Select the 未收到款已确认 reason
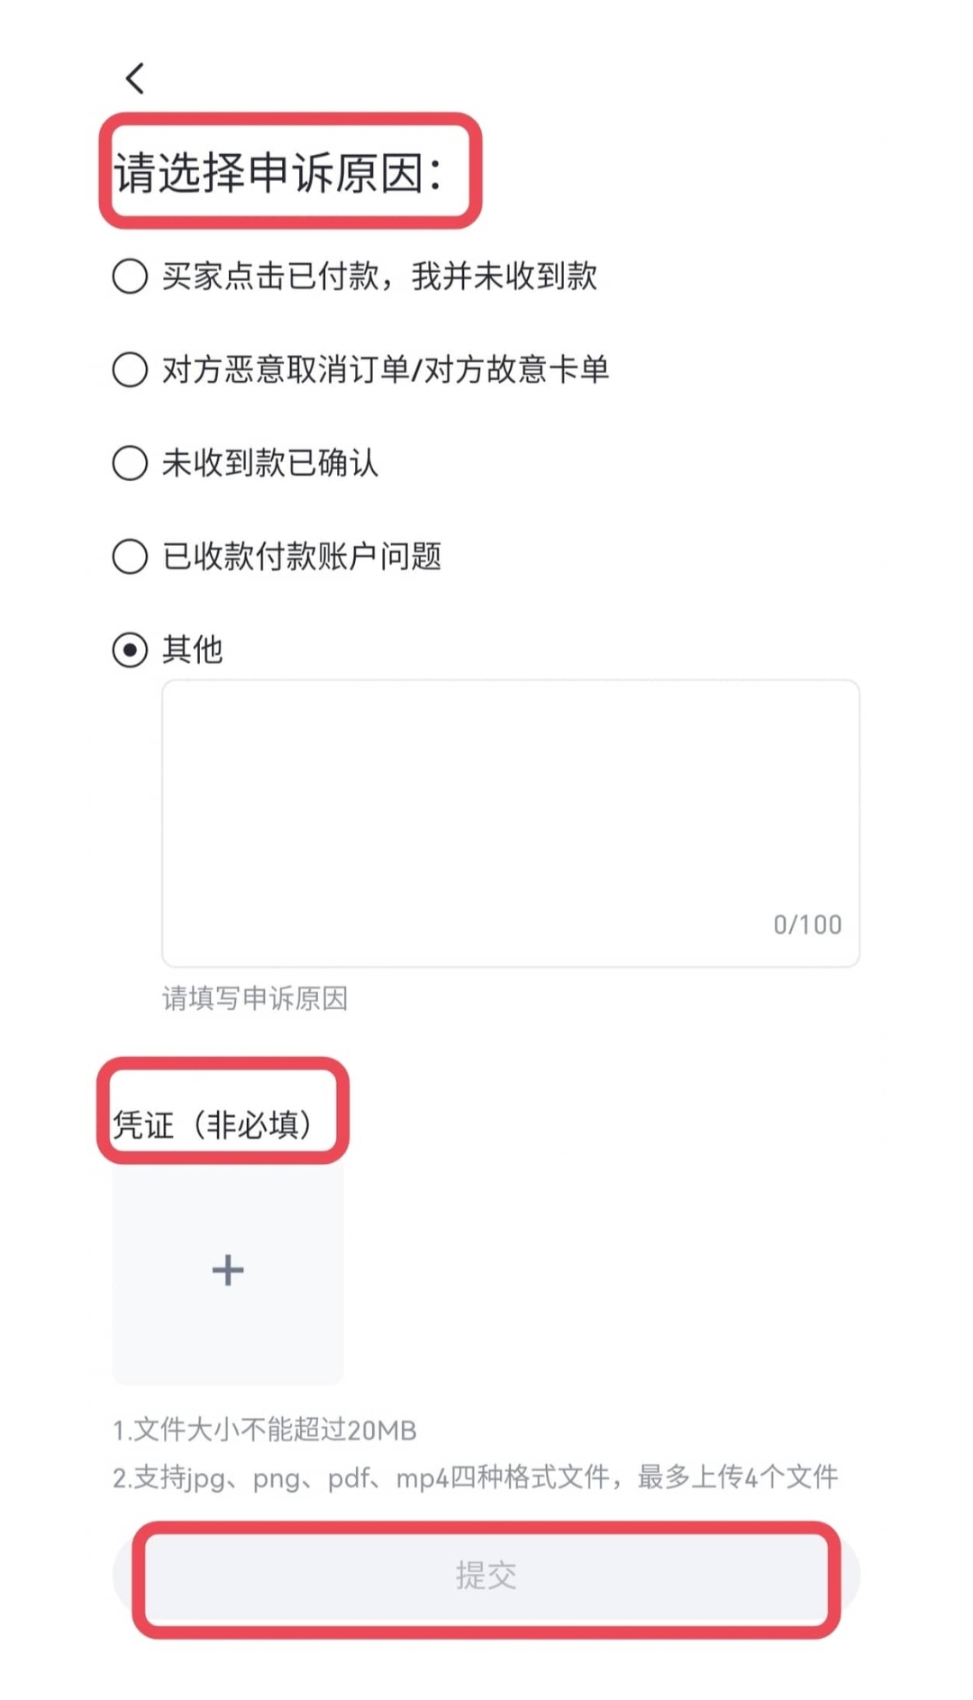The image size is (973, 1700). coord(131,464)
